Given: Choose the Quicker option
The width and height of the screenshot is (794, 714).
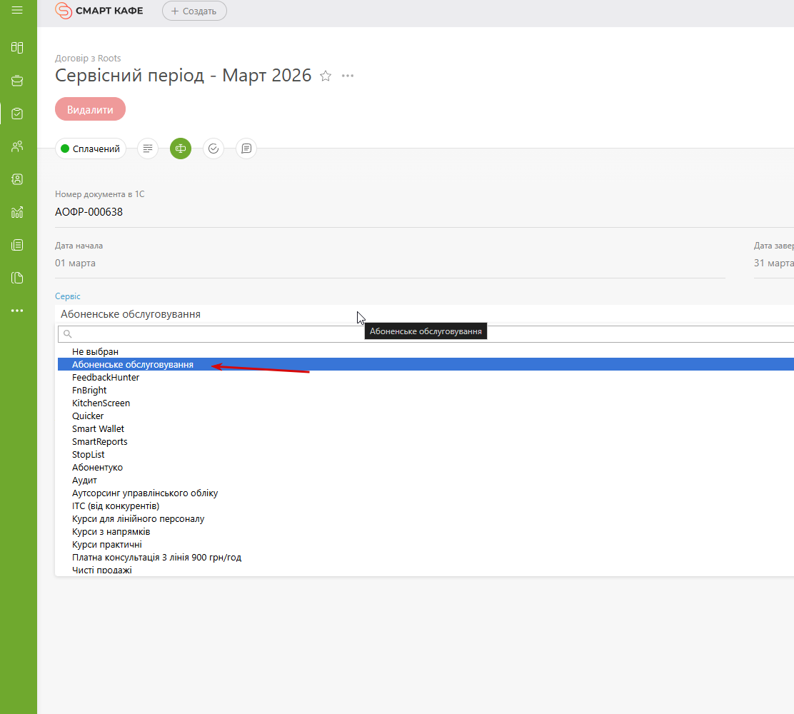Looking at the screenshot, I should point(426,416).
